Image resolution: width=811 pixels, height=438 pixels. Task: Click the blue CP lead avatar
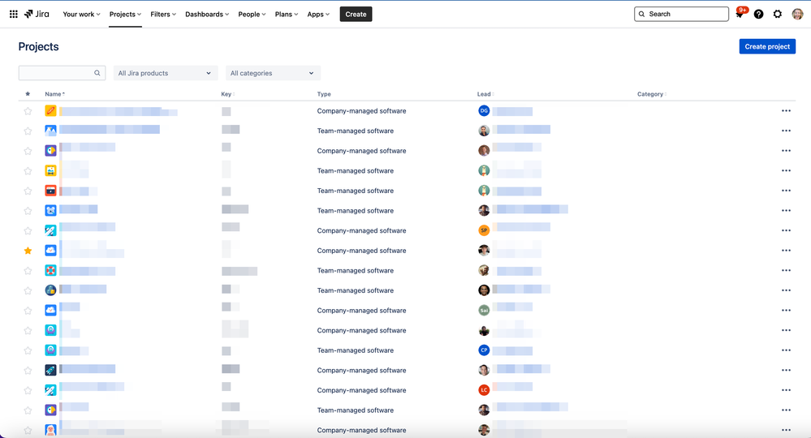point(484,350)
